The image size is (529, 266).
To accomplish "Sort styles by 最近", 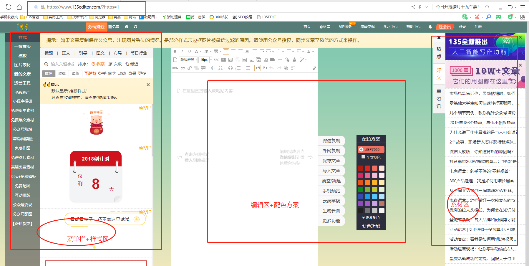I will [x=132, y=64].
